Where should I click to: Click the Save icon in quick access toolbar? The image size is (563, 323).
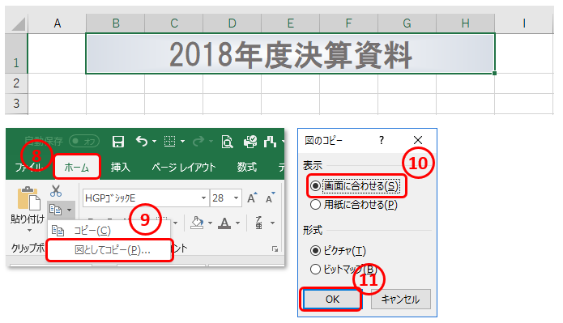coord(118,142)
